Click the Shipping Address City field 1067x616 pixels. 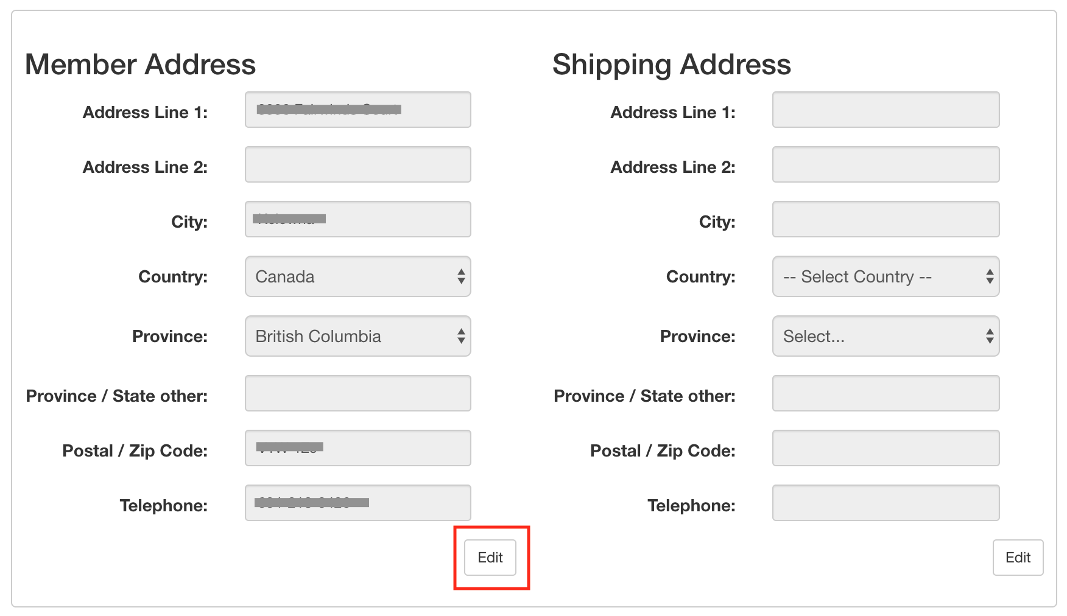[x=886, y=219]
